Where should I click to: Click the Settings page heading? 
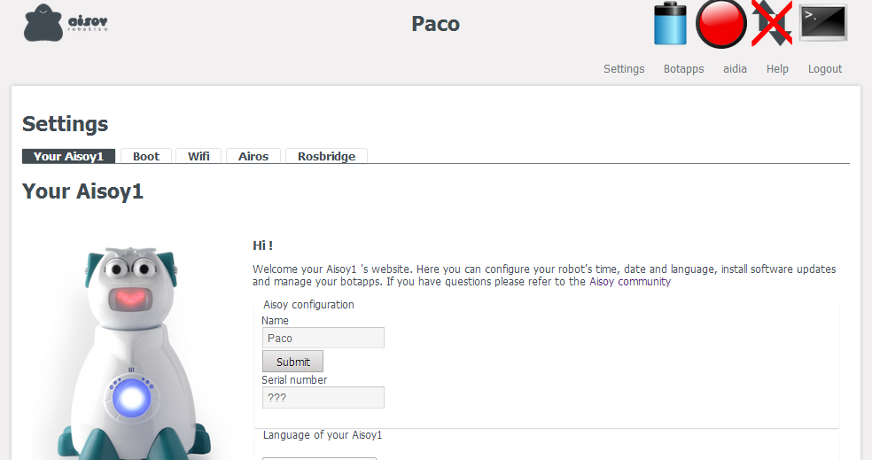click(x=65, y=124)
